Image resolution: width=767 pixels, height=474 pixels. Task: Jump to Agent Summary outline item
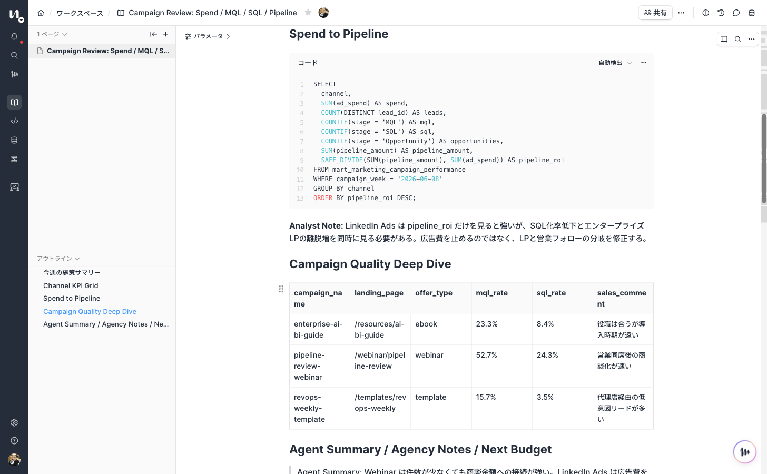click(x=106, y=324)
